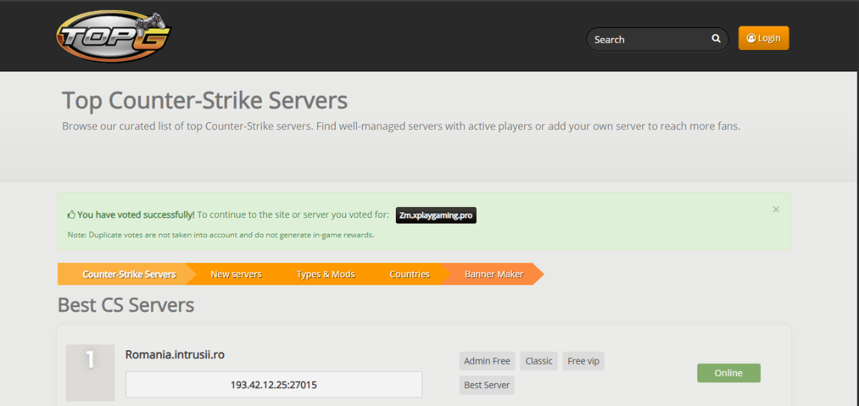The height and width of the screenshot is (406, 859).
Task: Choose the Free vip tag
Action: (583, 361)
